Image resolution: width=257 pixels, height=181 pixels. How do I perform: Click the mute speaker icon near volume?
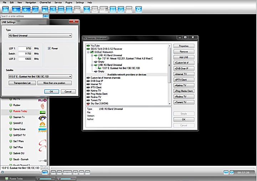(45, 172)
